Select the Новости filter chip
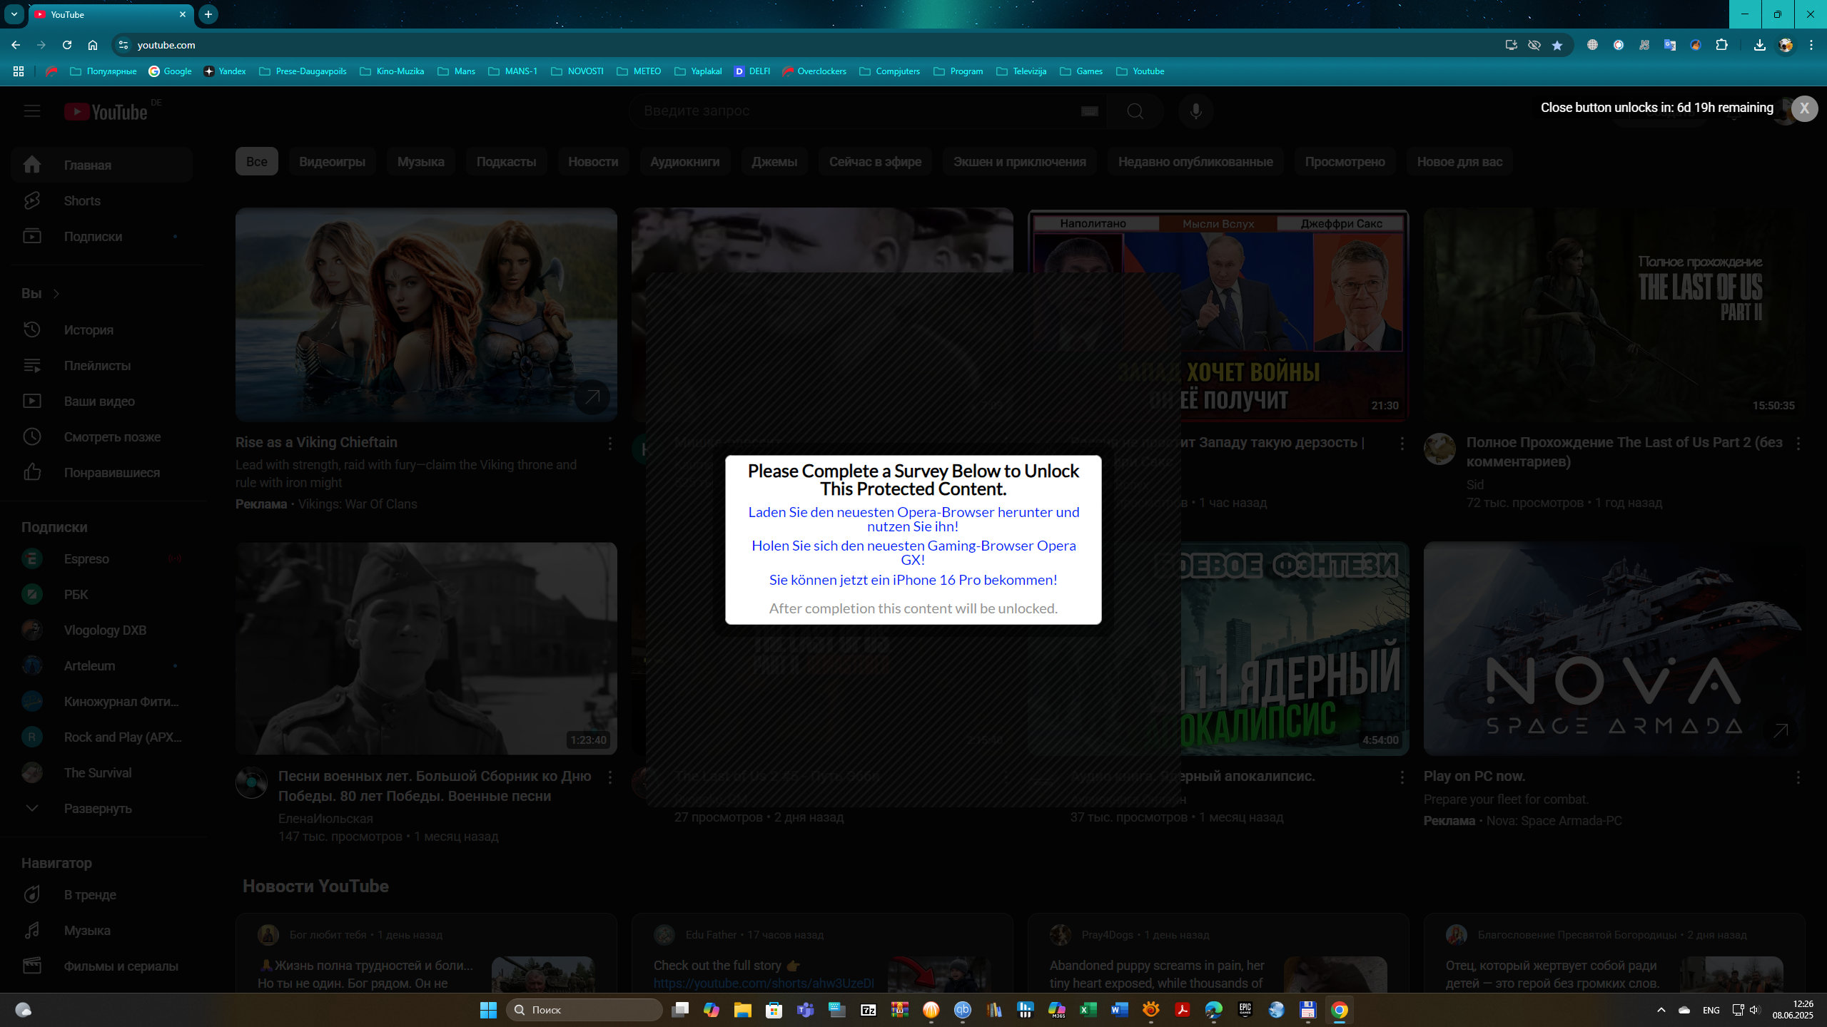1827x1027 pixels. click(x=592, y=162)
